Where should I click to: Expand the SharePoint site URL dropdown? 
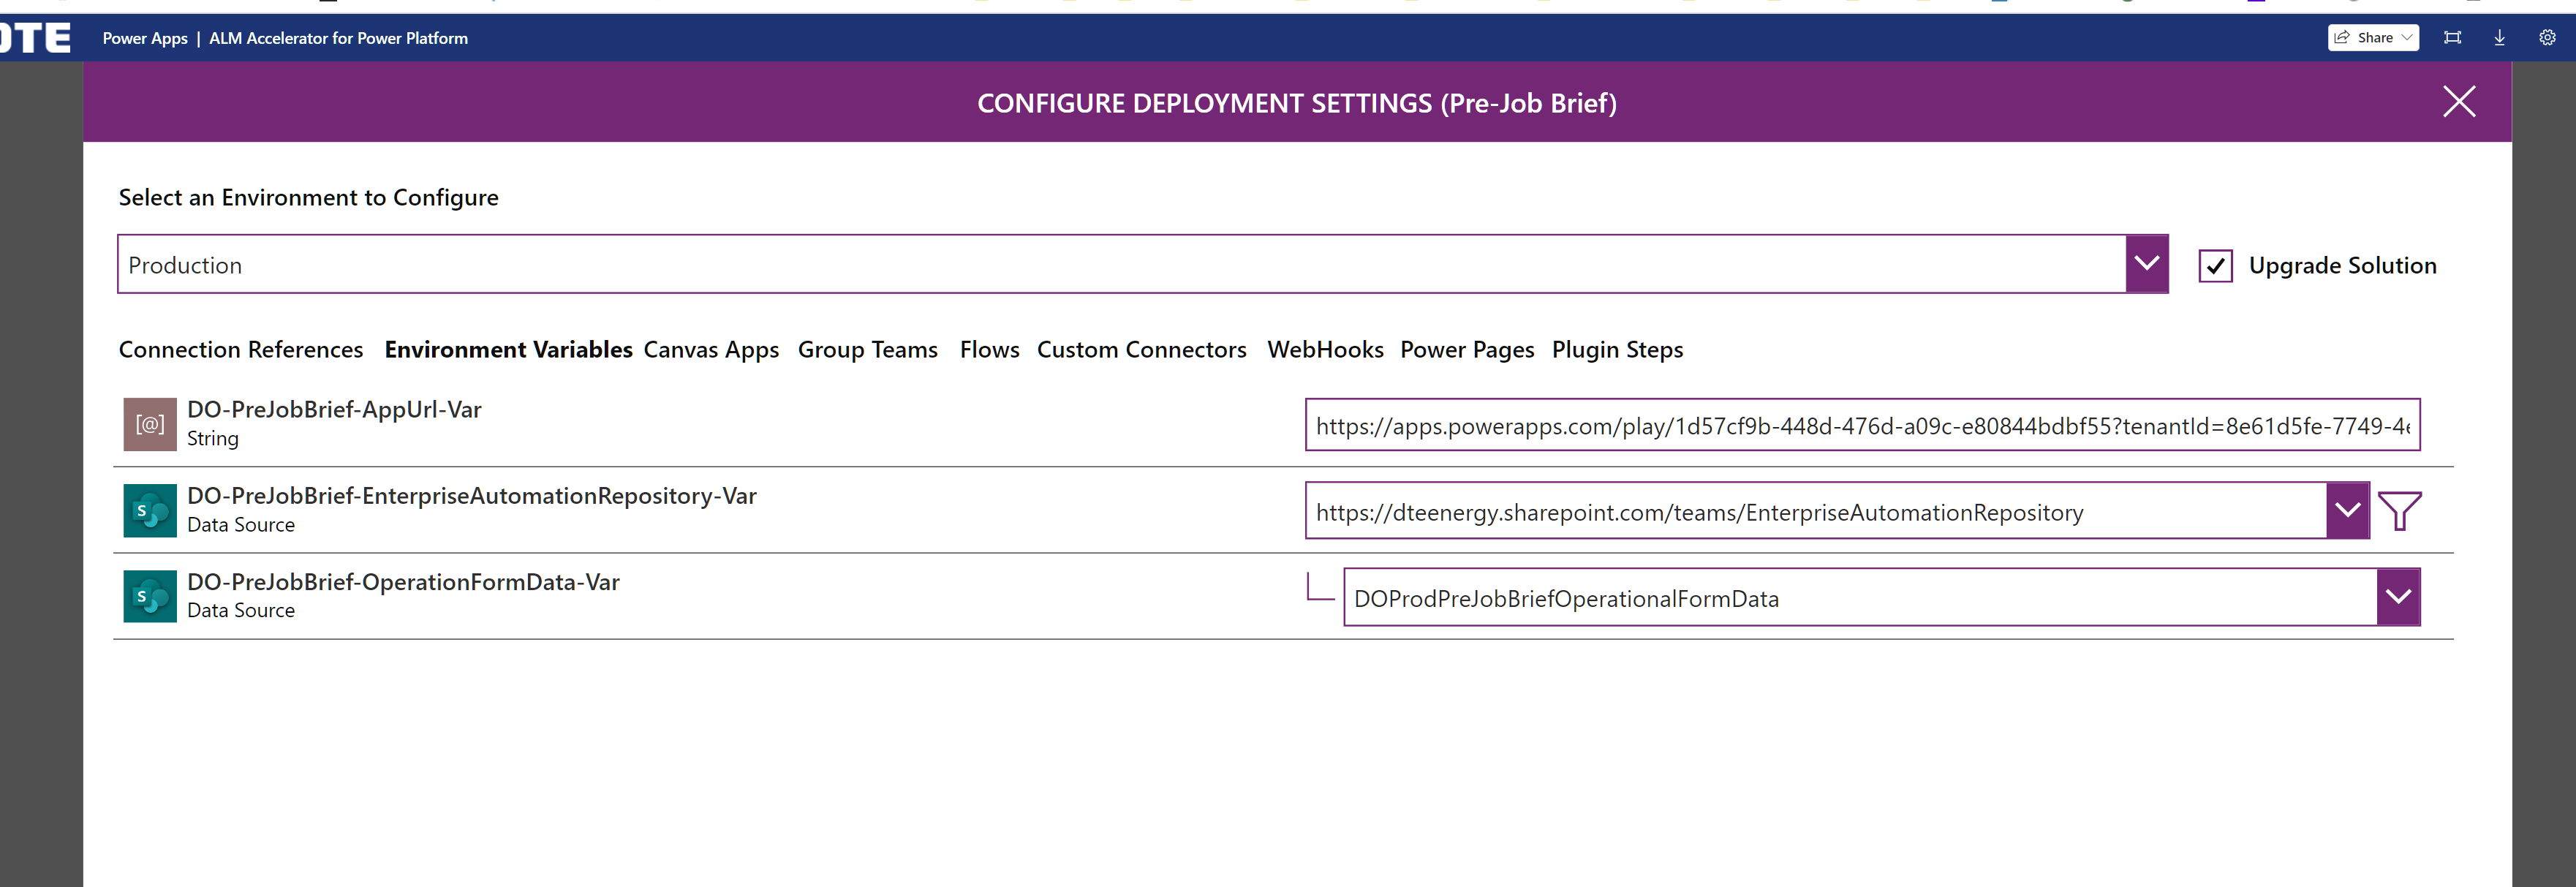(2347, 511)
